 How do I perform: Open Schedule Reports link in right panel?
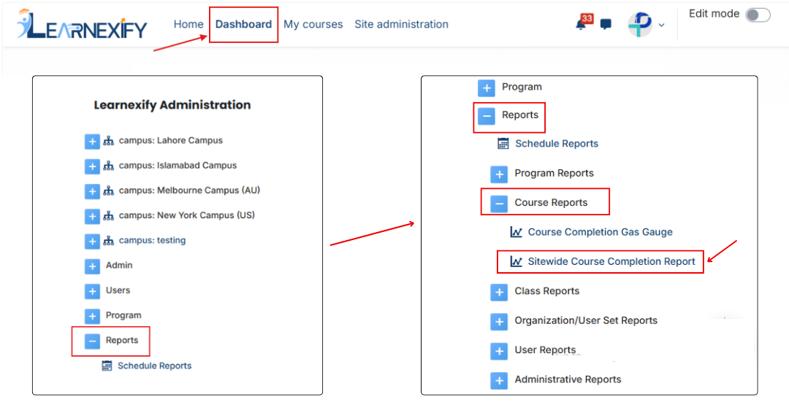pos(557,144)
